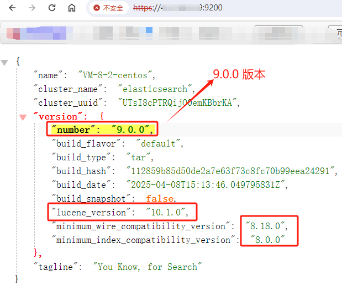
Task: Select the wire compatibility value "8.18.0"
Action: point(265,226)
